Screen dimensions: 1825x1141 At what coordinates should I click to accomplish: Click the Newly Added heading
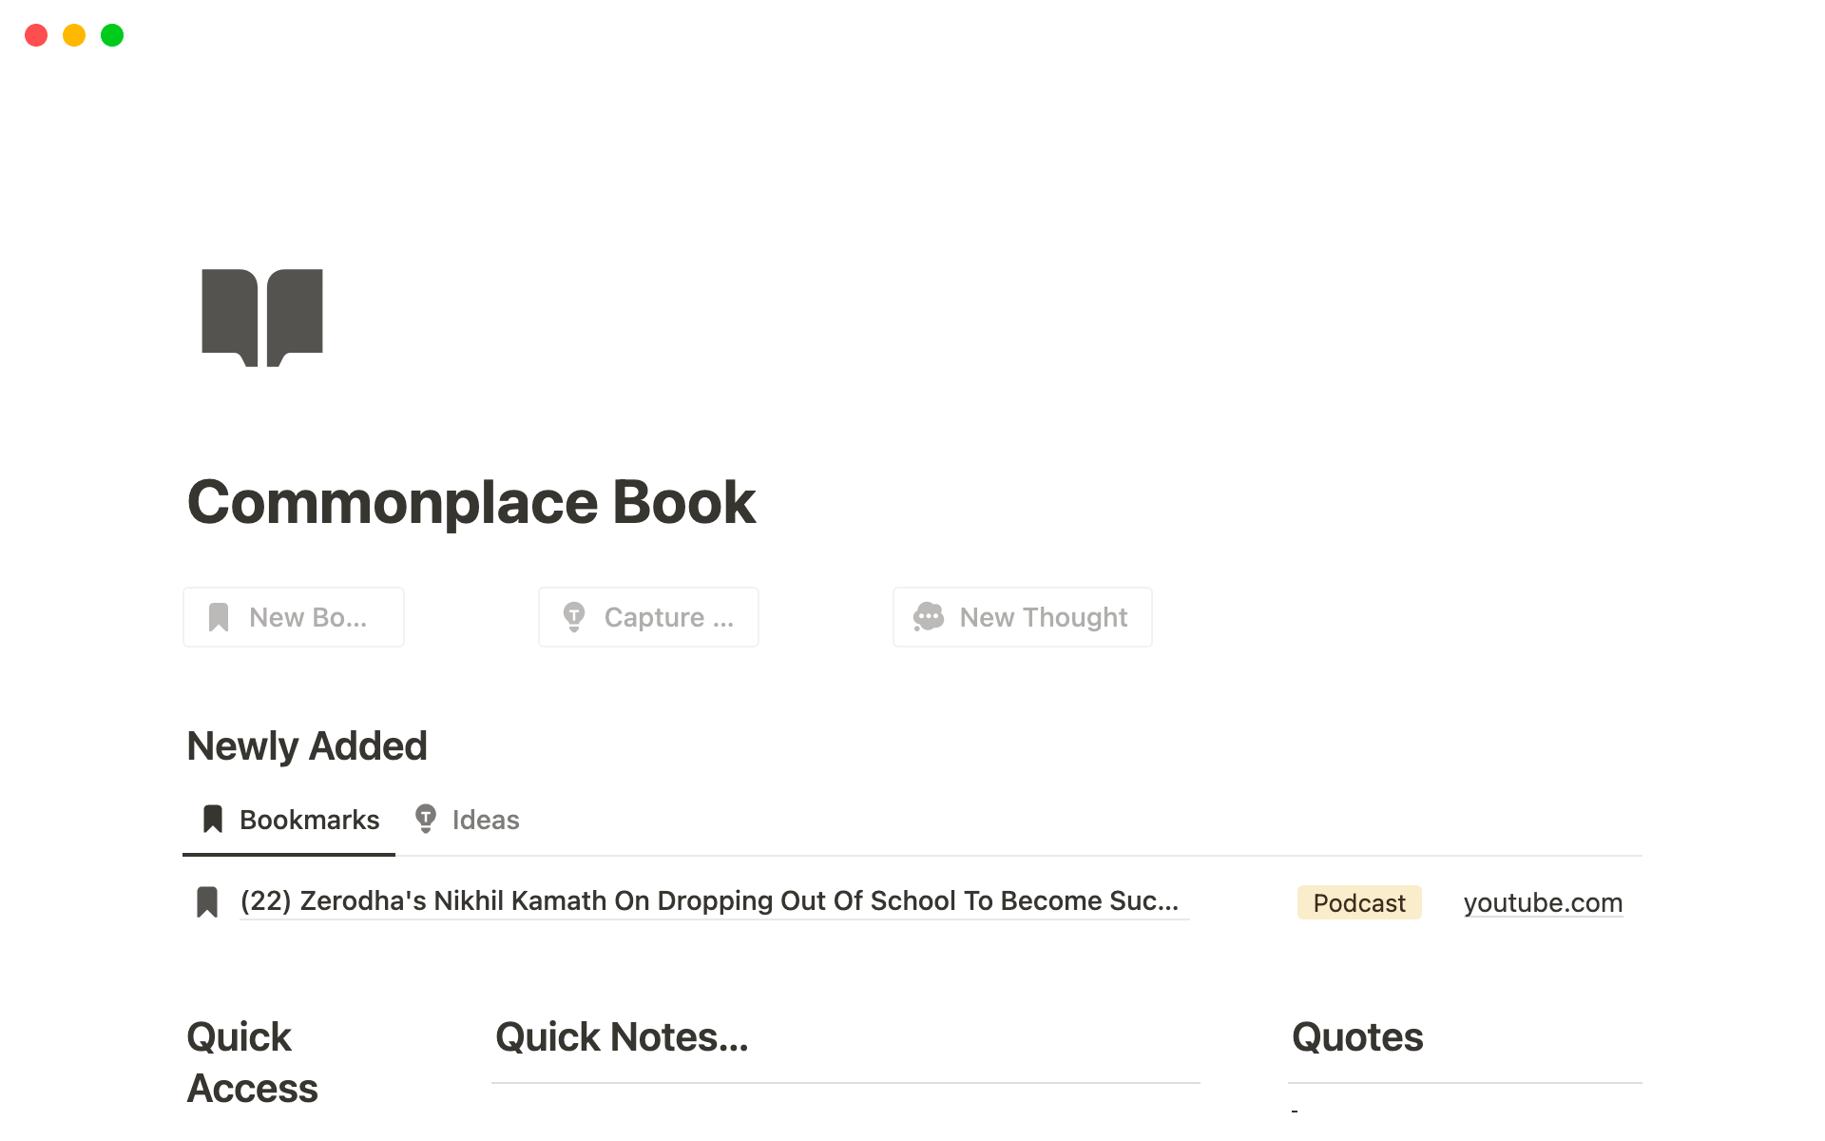click(x=307, y=745)
